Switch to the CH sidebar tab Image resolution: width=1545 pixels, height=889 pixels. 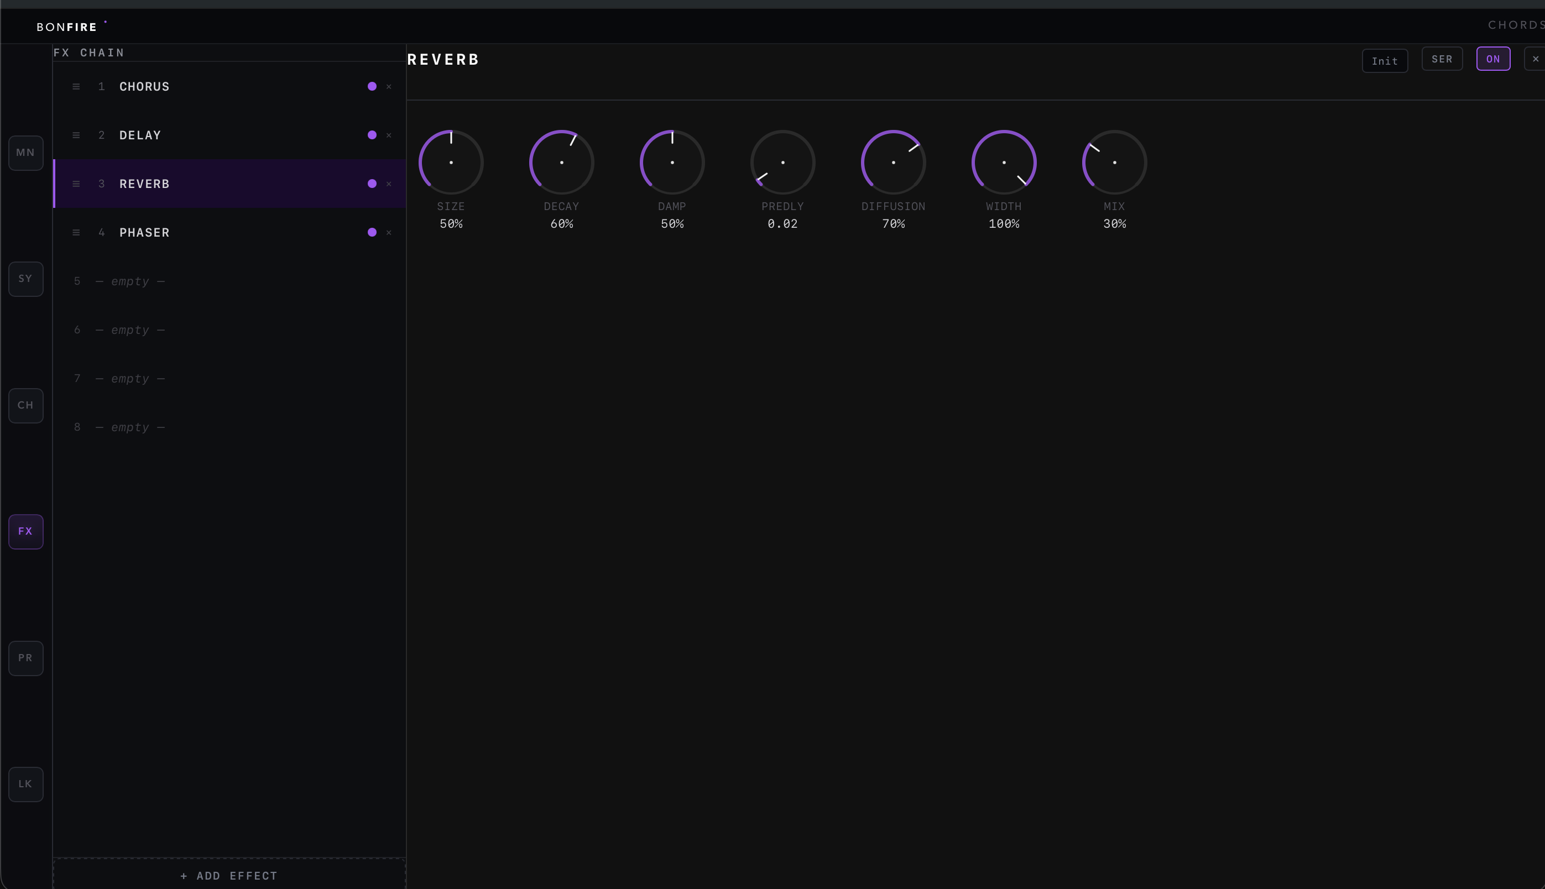tap(25, 405)
